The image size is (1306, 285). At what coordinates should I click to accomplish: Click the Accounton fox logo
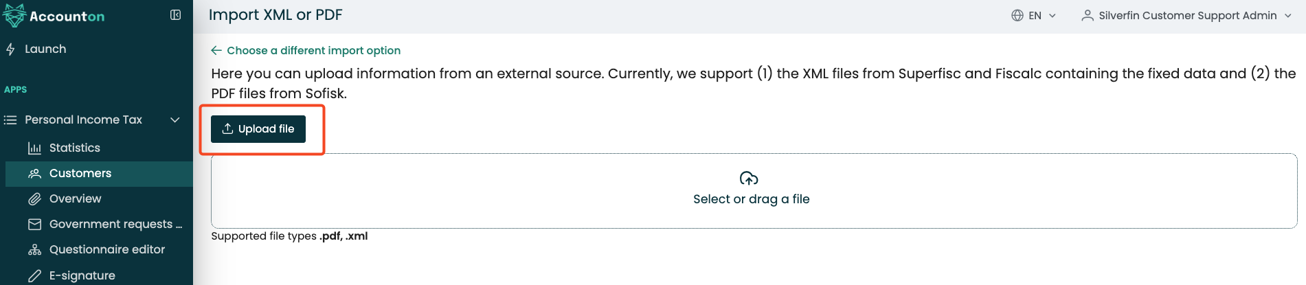14,15
